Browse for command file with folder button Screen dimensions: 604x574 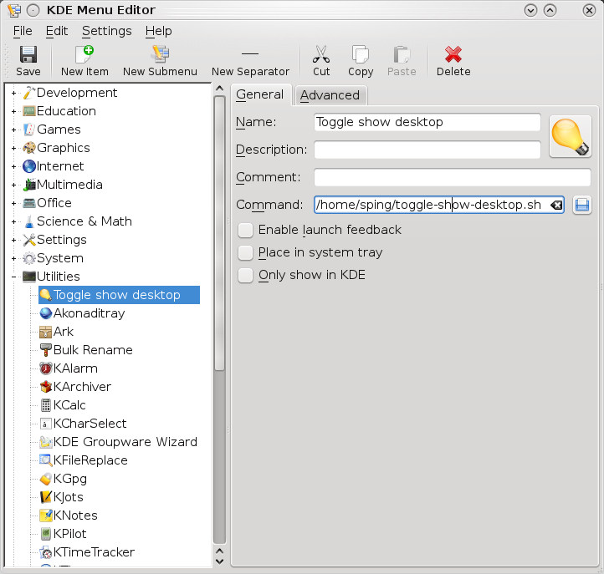(x=582, y=205)
